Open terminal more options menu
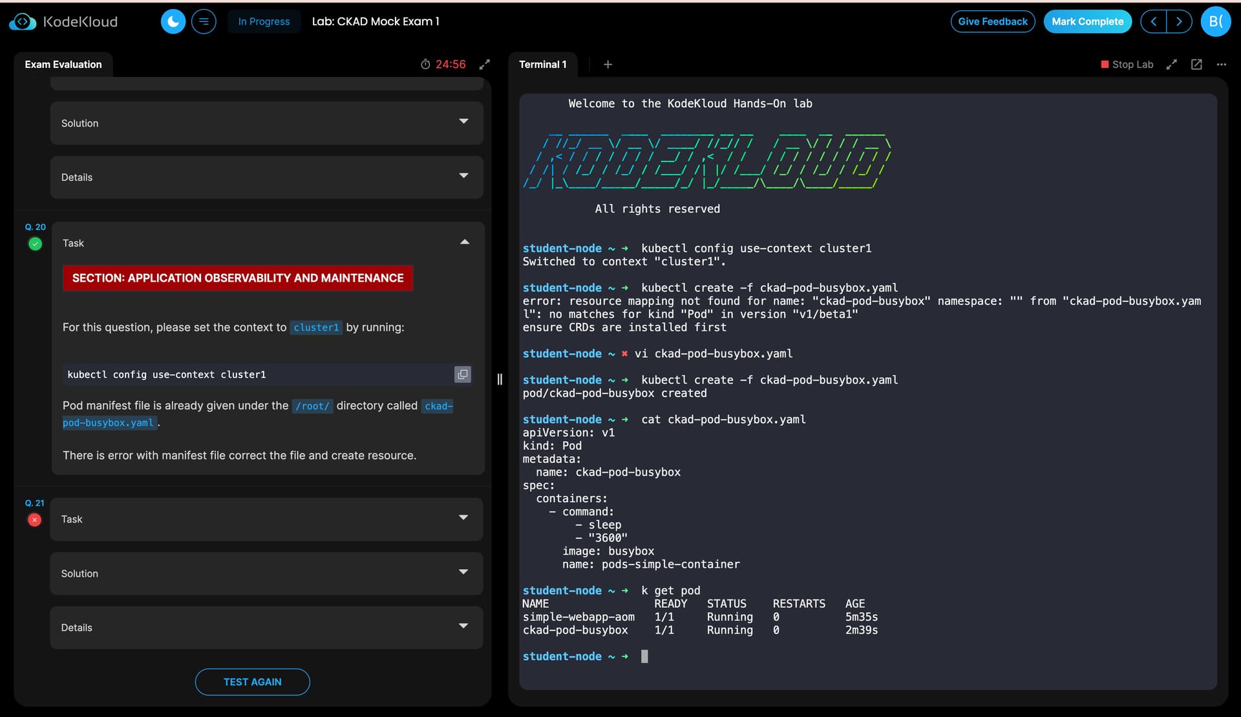Viewport: 1241px width, 717px height. (1221, 65)
